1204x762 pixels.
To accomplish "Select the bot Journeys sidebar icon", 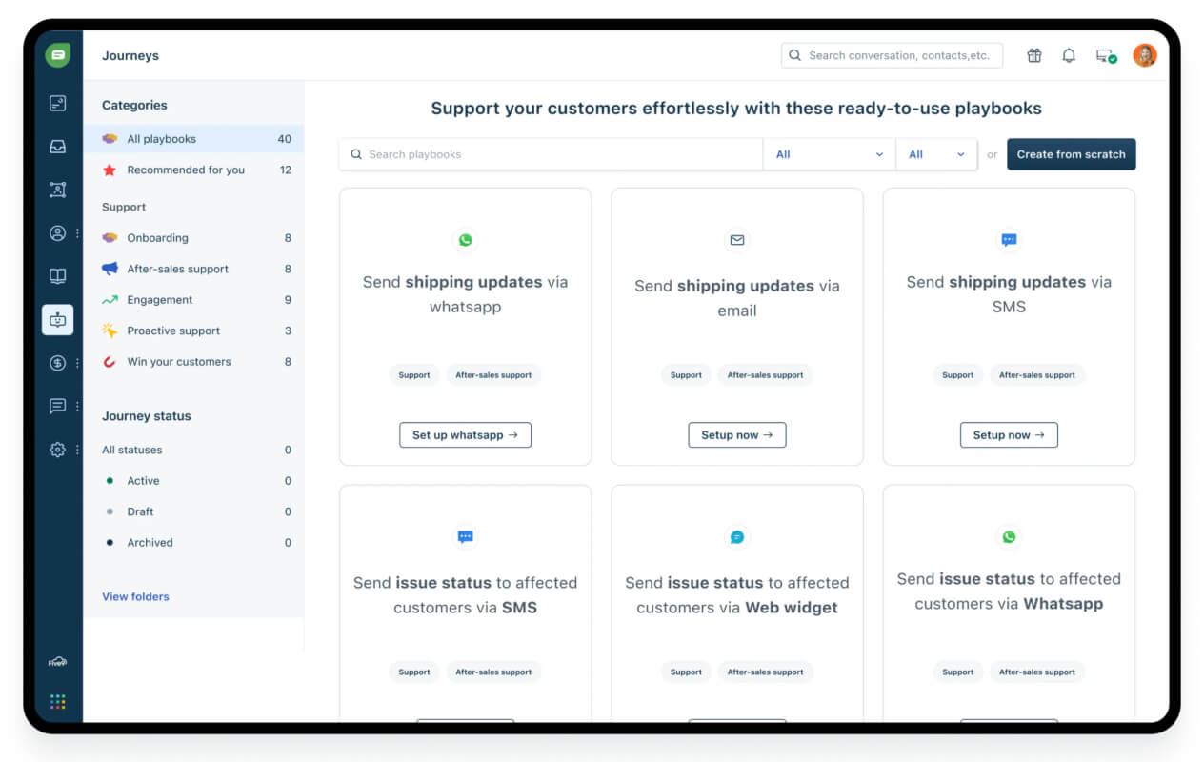I will [x=58, y=320].
